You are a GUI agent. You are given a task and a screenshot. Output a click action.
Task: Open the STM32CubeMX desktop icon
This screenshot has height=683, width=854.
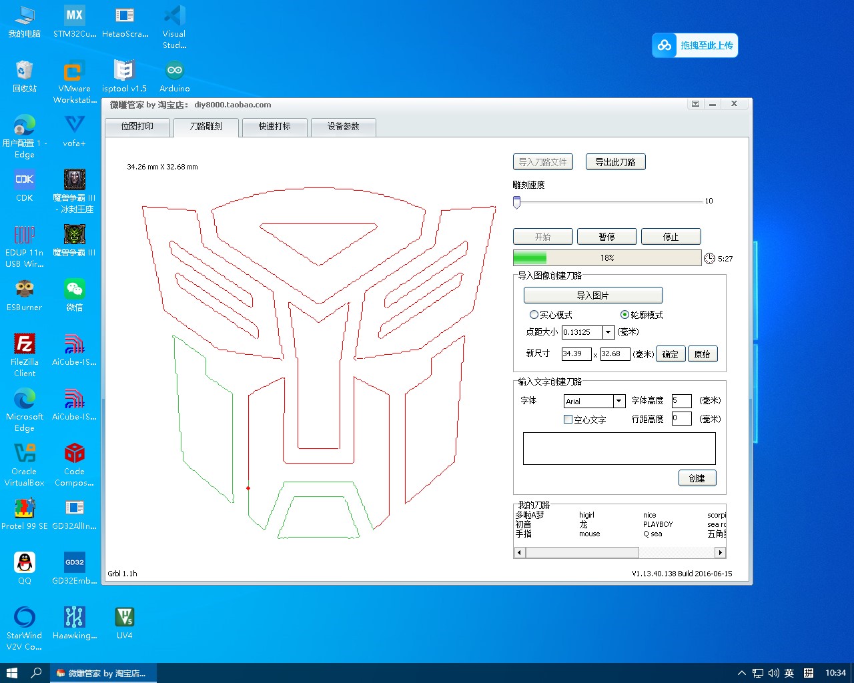(x=74, y=16)
